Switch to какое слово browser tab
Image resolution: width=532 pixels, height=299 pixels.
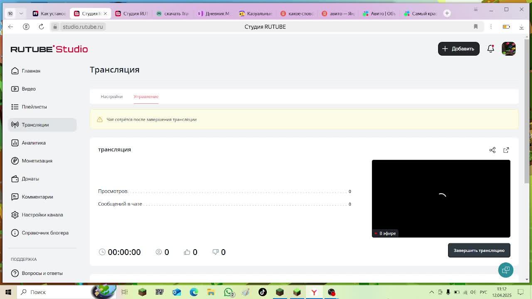[x=296, y=13]
